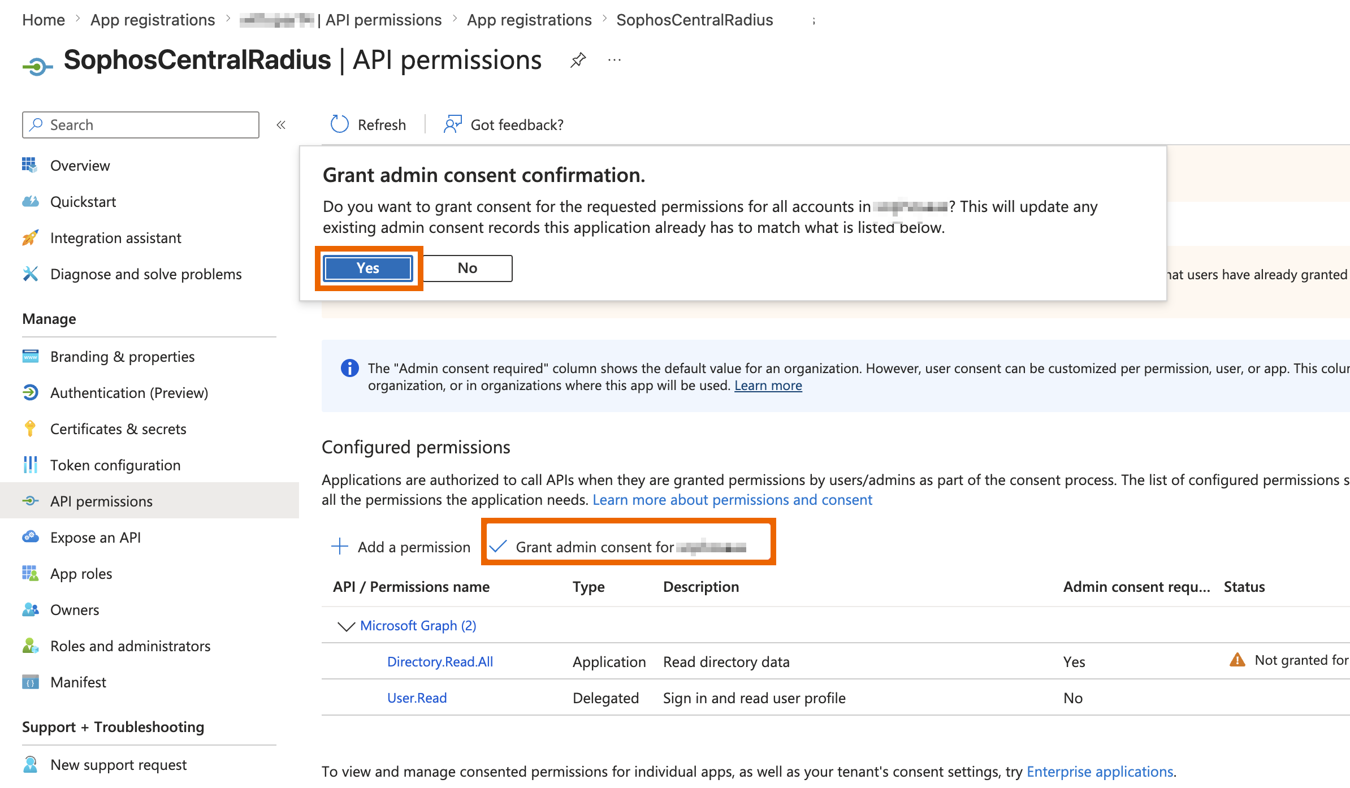Click the Refresh button

tap(368, 124)
